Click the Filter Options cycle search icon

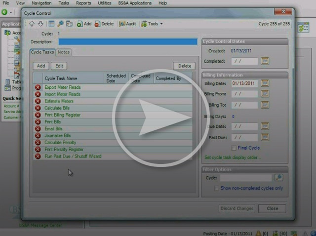click(x=278, y=178)
